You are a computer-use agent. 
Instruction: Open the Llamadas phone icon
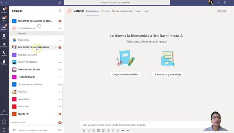pos(4,54)
